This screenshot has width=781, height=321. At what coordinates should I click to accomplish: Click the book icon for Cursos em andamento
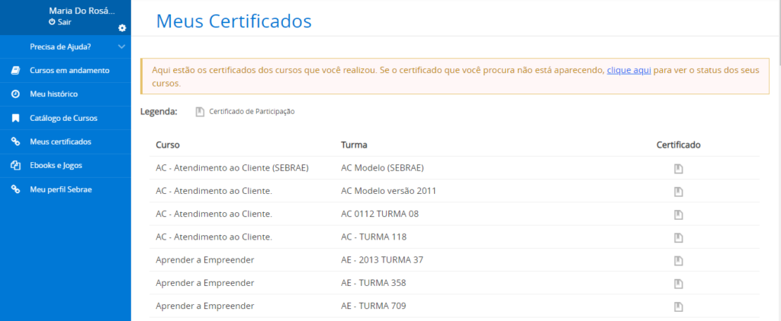(x=15, y=71)
